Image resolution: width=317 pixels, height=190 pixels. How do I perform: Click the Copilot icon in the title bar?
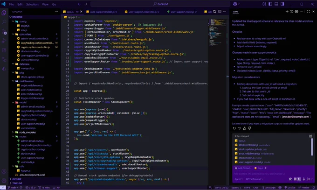tap(235, 4)
